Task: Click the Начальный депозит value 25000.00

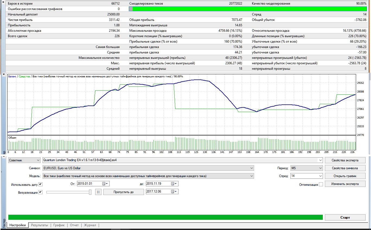Action: 114,14
